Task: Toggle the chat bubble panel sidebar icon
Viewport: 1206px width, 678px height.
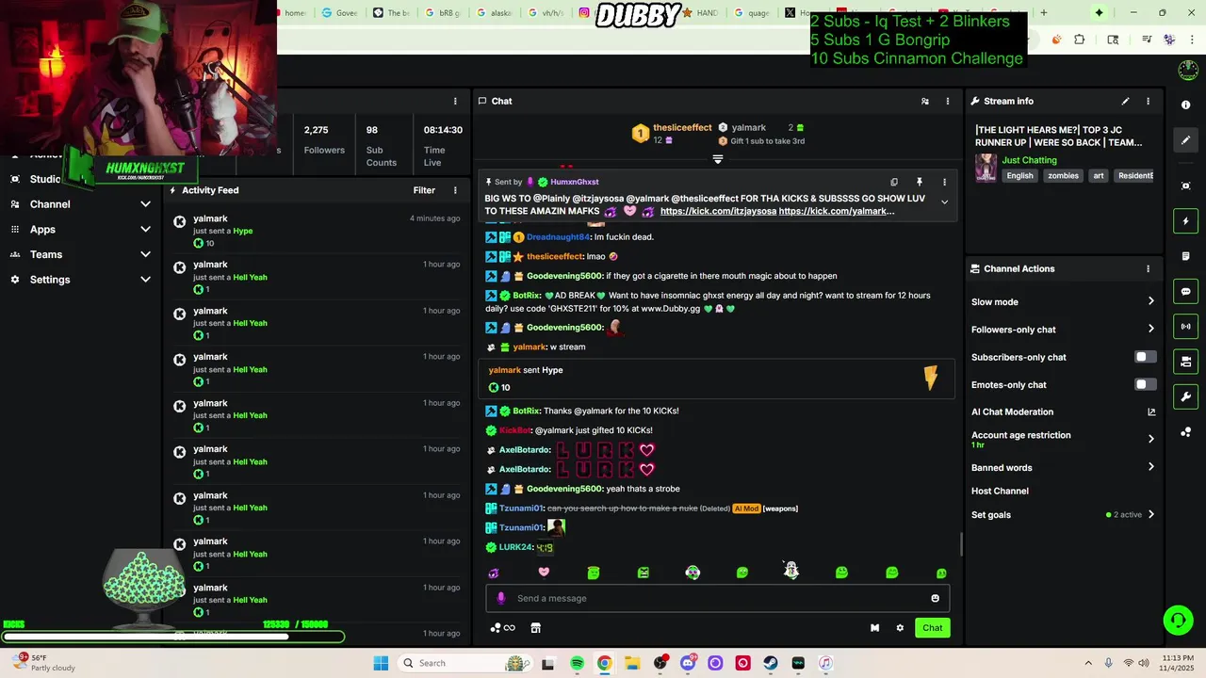Action: [x=1186, y=291]
